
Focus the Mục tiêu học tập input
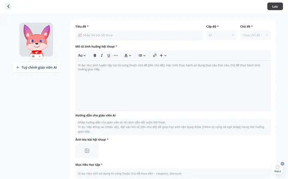(x=173, y=173)
